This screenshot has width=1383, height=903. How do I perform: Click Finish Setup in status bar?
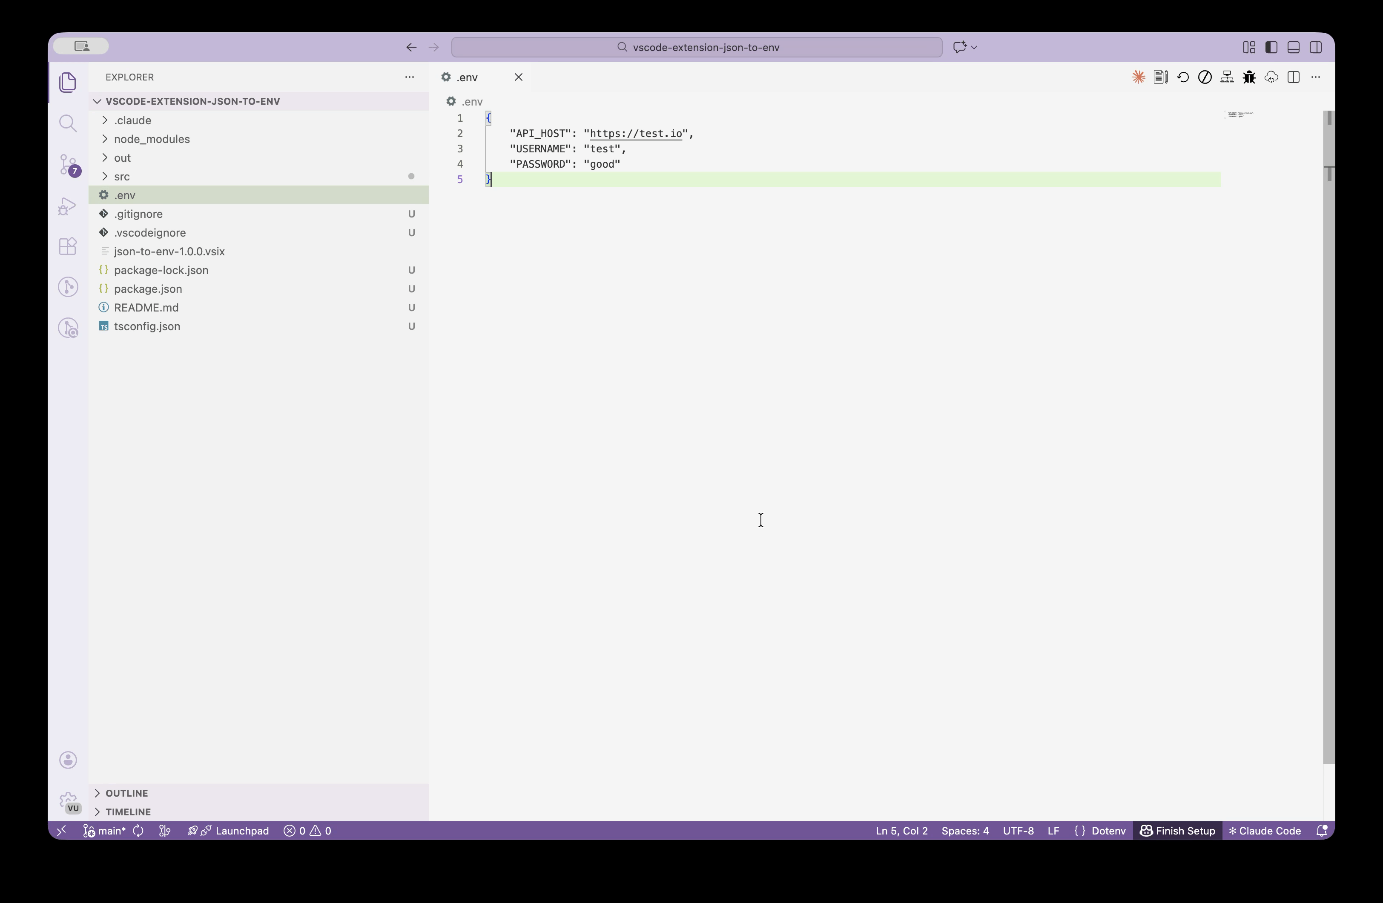(1177, 830)
